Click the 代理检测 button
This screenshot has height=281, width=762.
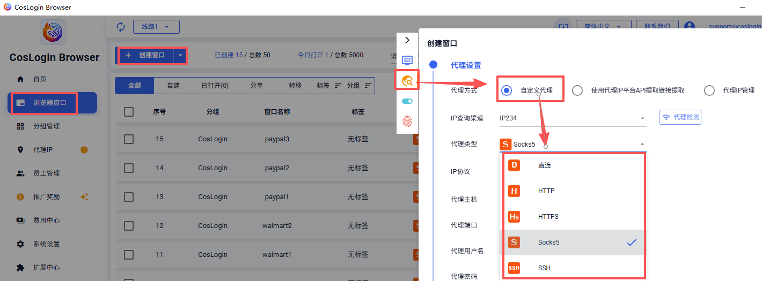[680, 117]
